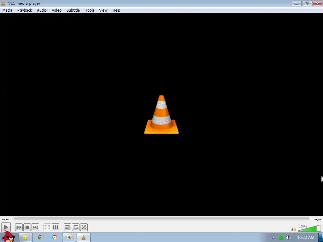Viewport: 323px width, 242px height.
Task: Open the Subtitle menu
Action: pos(73,10)
